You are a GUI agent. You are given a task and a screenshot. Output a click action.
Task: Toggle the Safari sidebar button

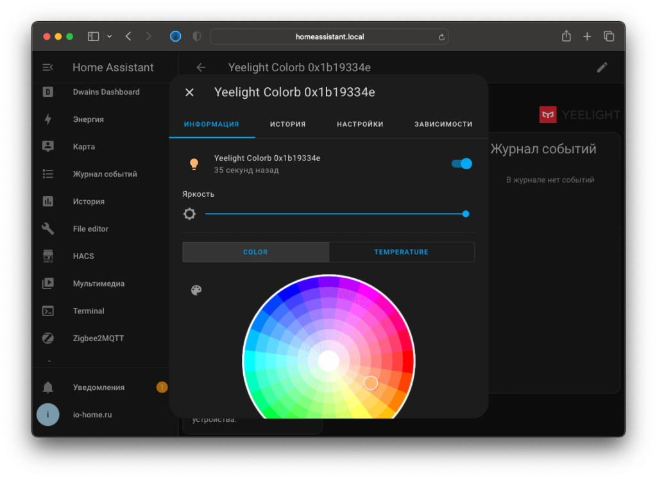click(x=93, y=37)
